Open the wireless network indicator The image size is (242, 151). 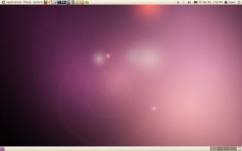[x=178, y=2]
